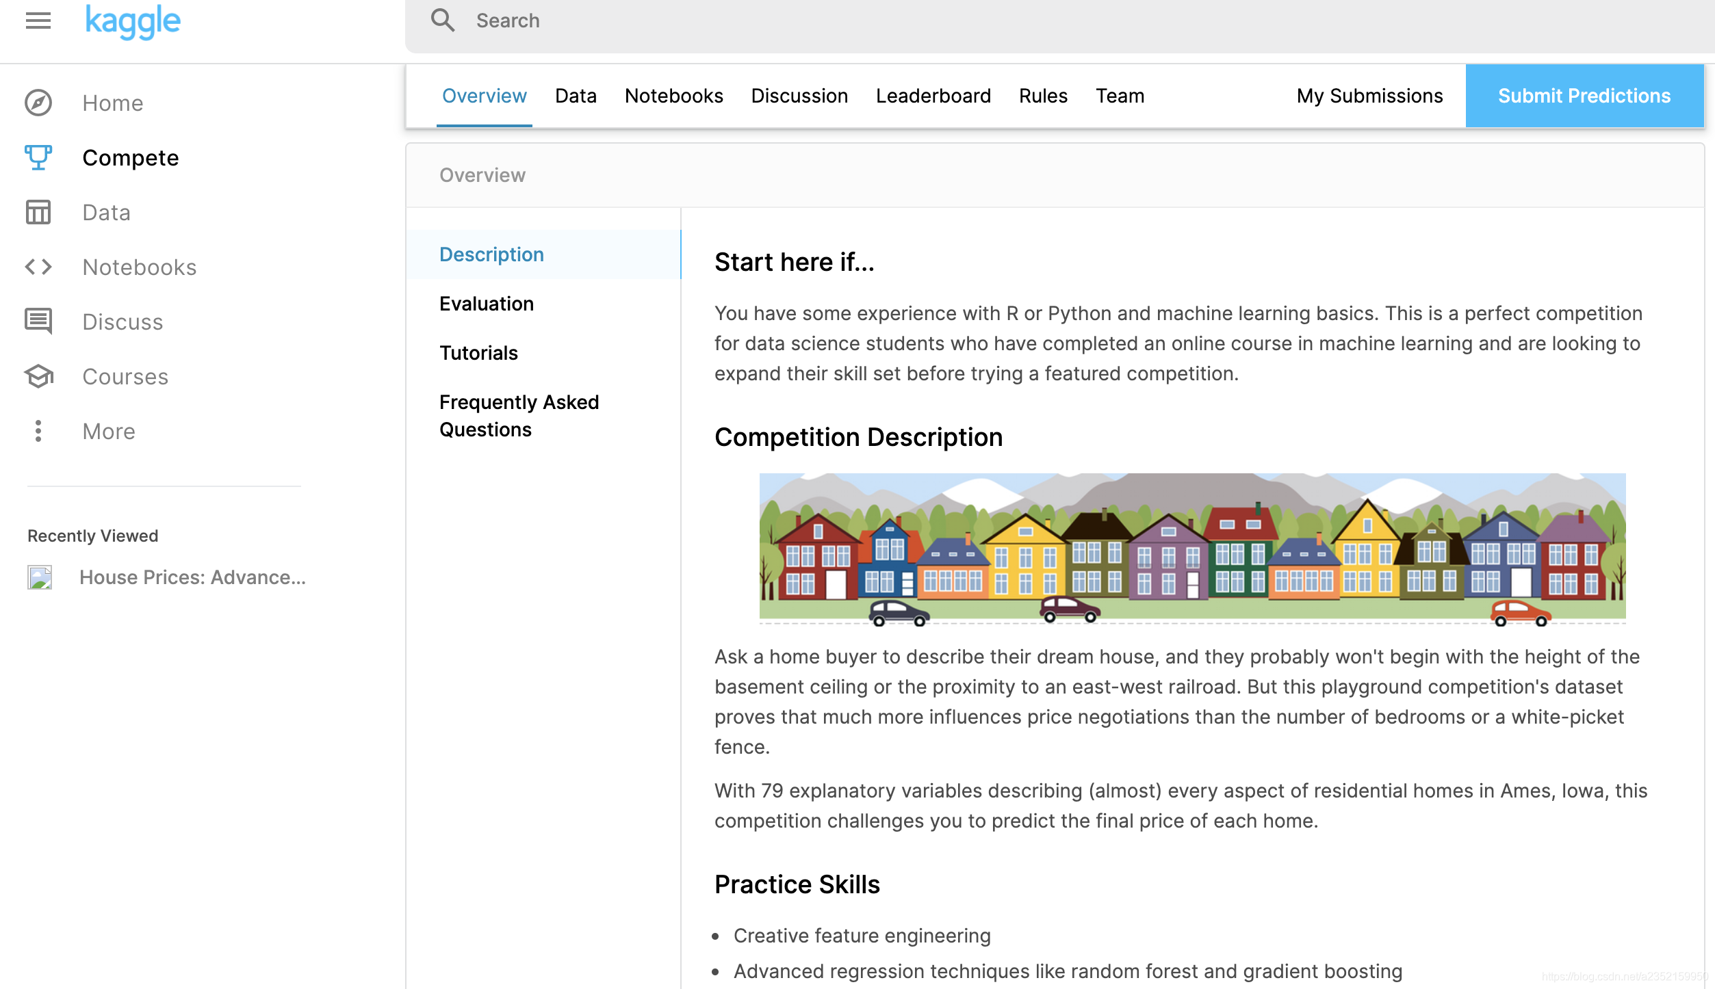
Task: Click the Compete trophy icon
Action: pos(38,158)
